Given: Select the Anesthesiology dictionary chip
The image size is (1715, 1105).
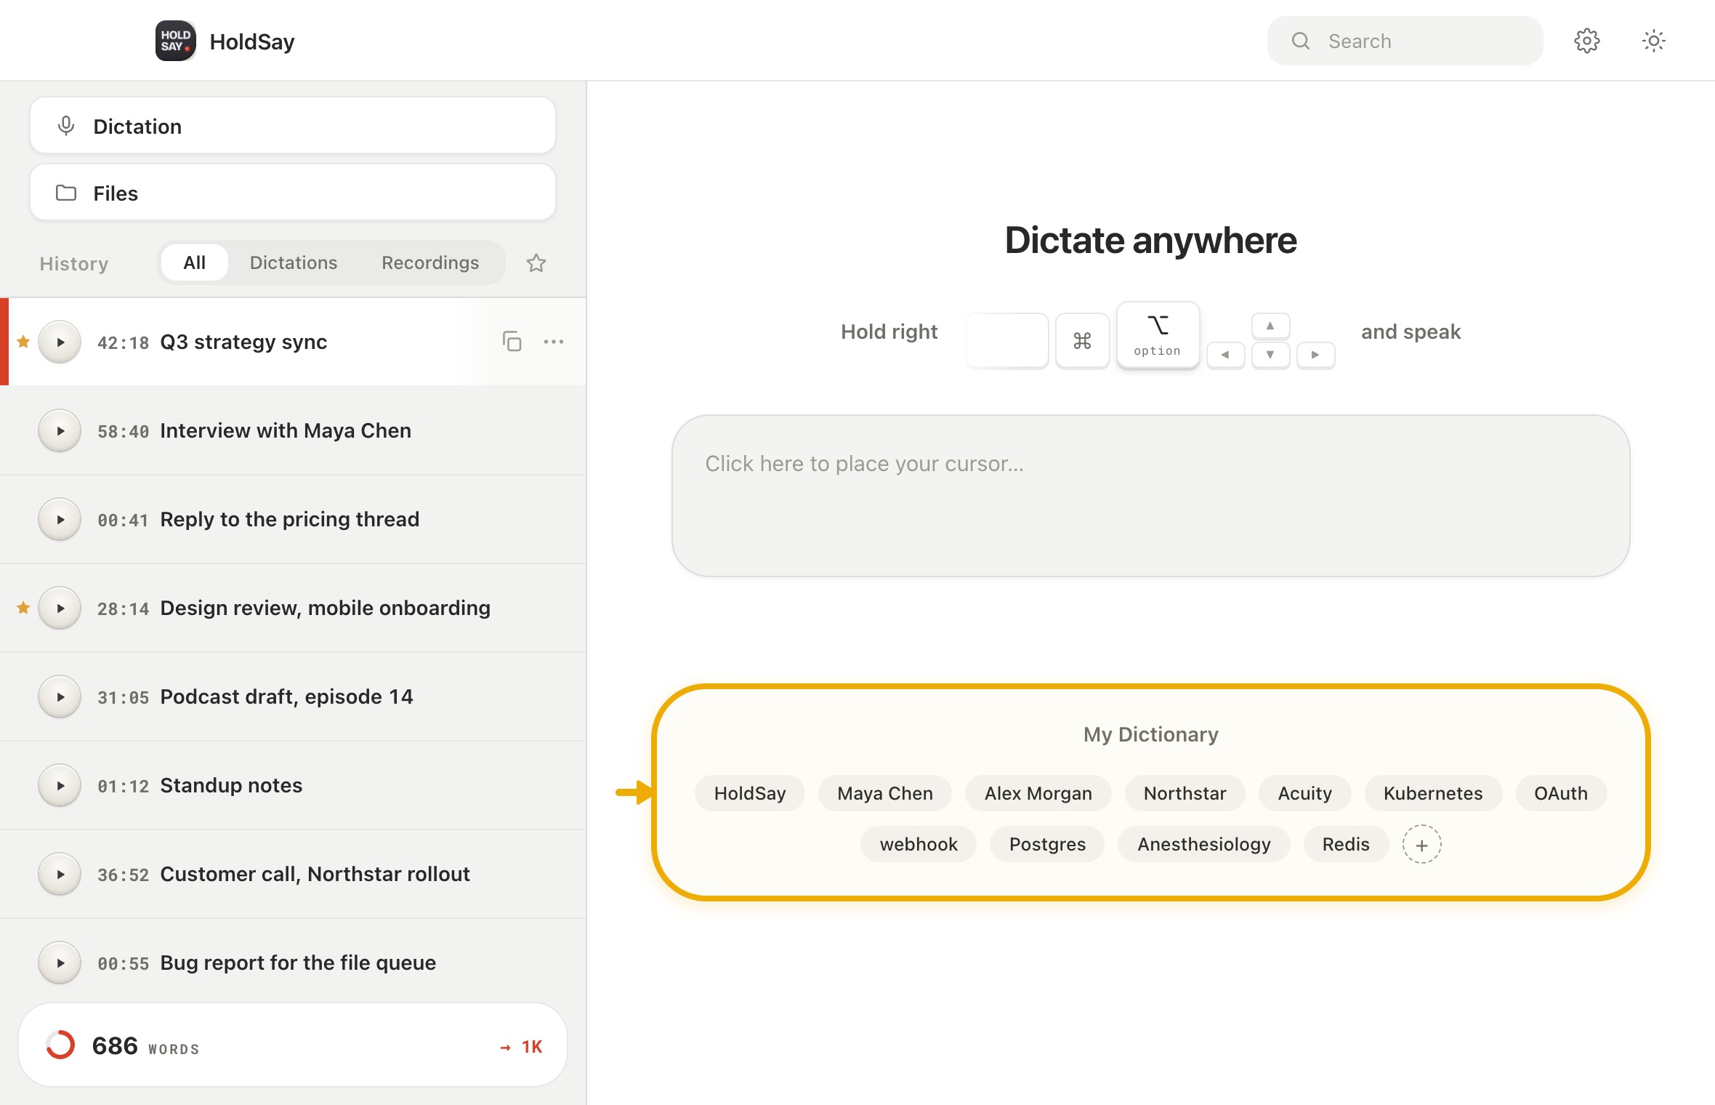Looking at the screenshot, I should pyautogui.click(x=1204, y=844).
